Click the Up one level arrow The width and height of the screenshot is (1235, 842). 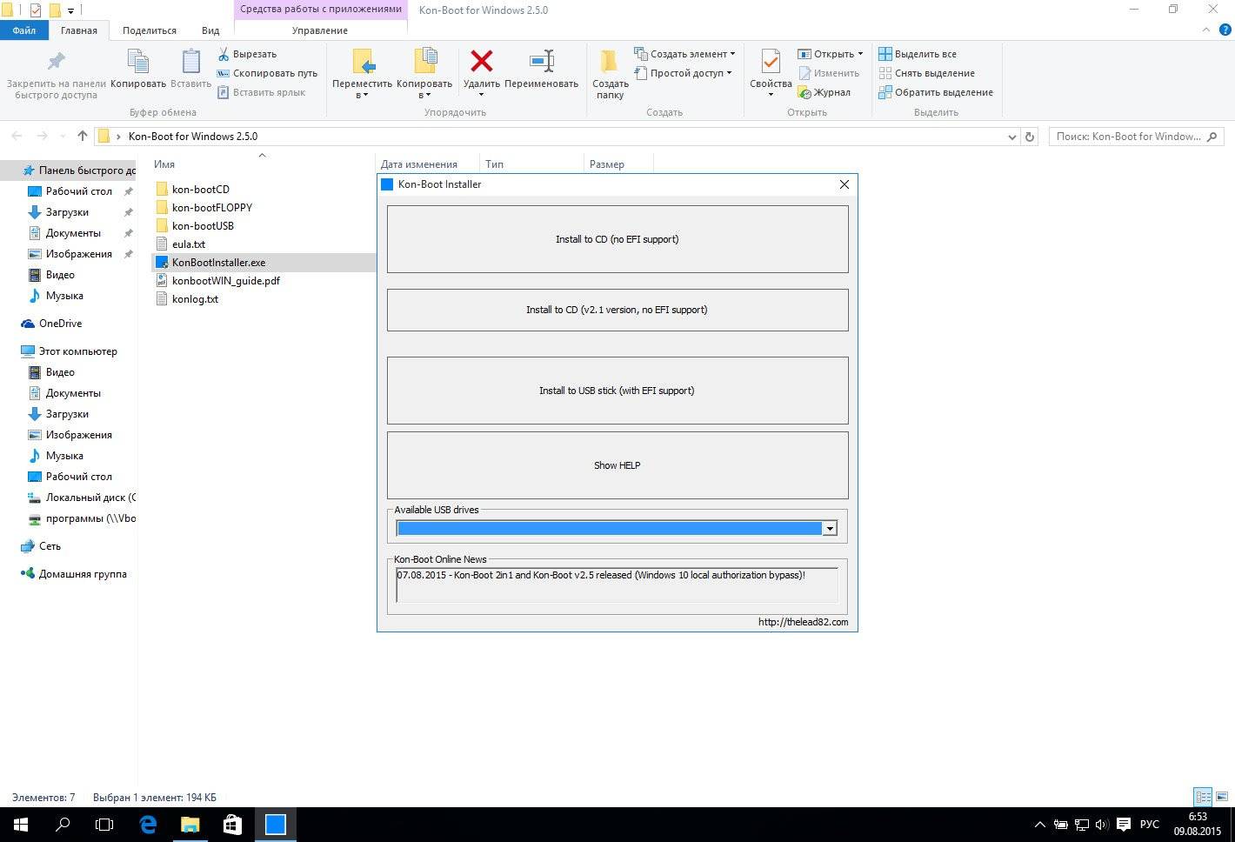click(x=83, y=136)
